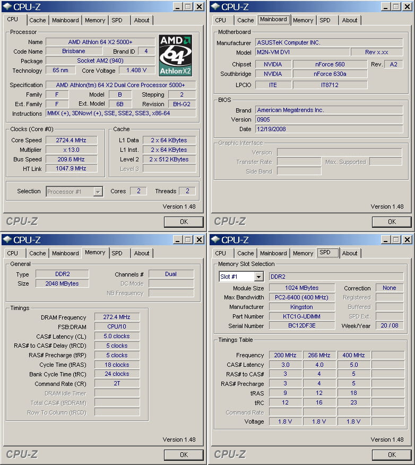Image resolution: width=415 pixels, height=465 pixels.
Task: Click the processor name 'AMD Athlon 64 X2 5000+'
Action: pyautogui.click(x=100, y=42)
